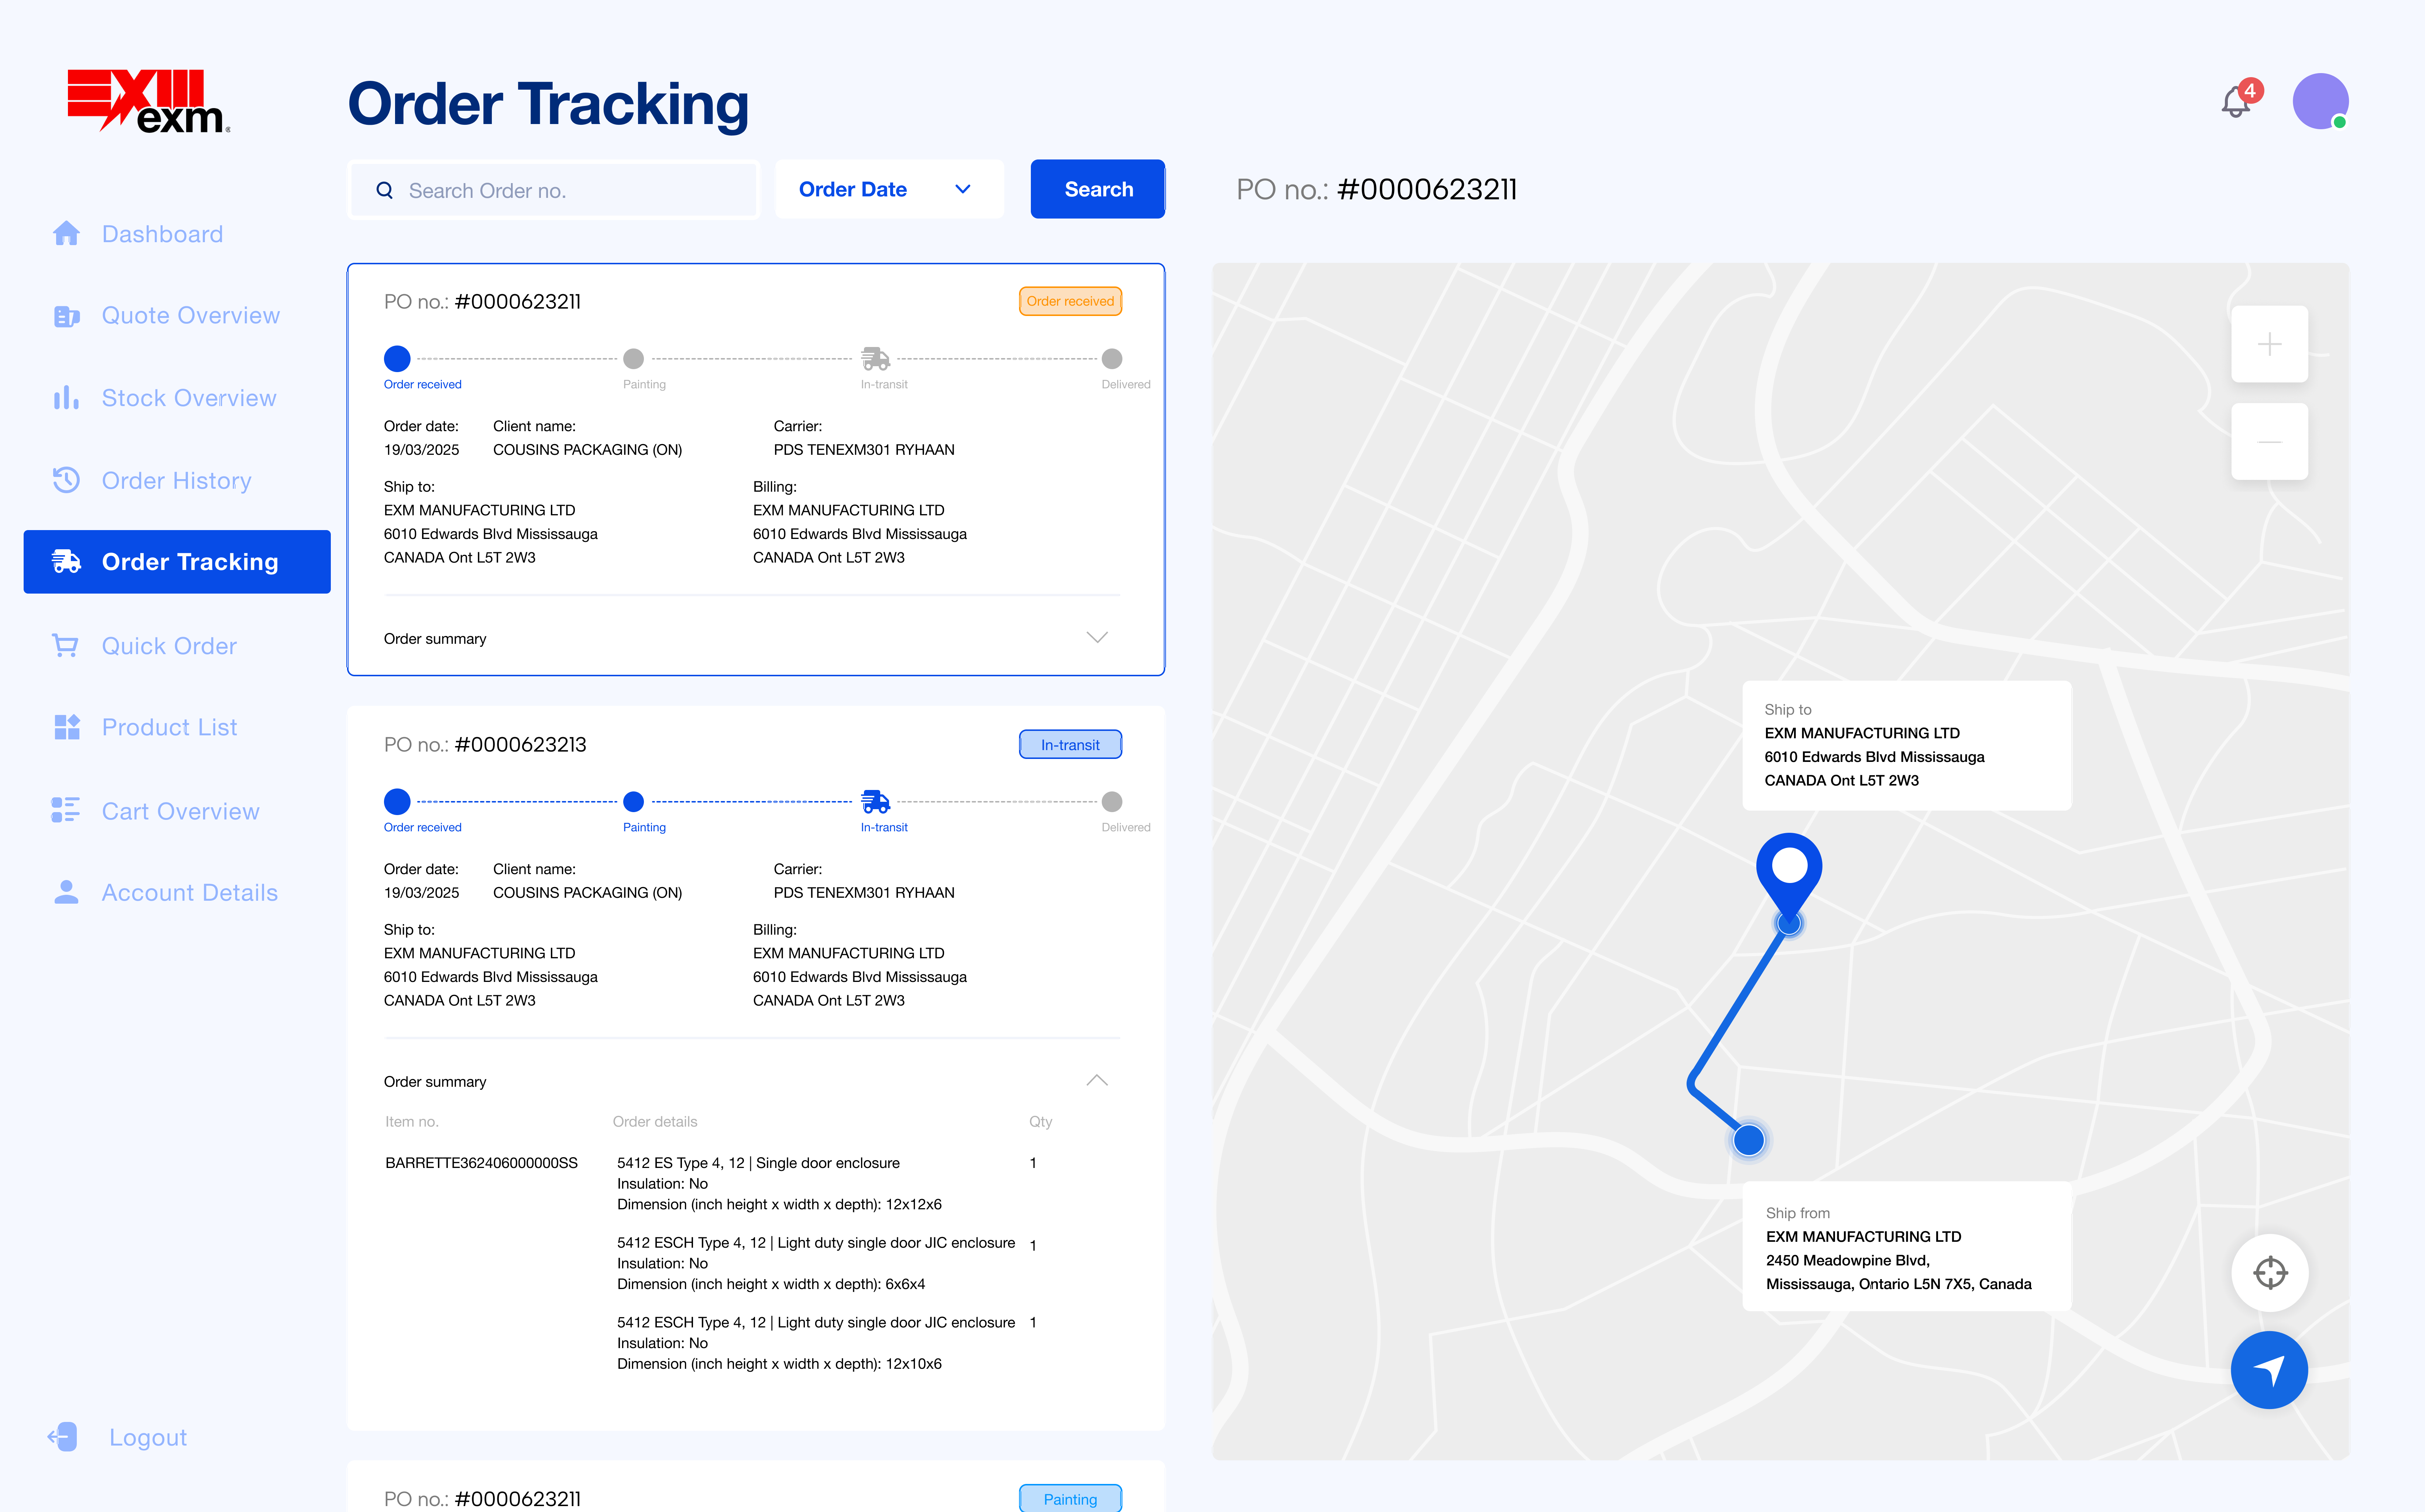Image resolution: width=2425 pixels, height=1512 pixels.
Task: Focus the Search Order no. field
Action: (554, 190)
